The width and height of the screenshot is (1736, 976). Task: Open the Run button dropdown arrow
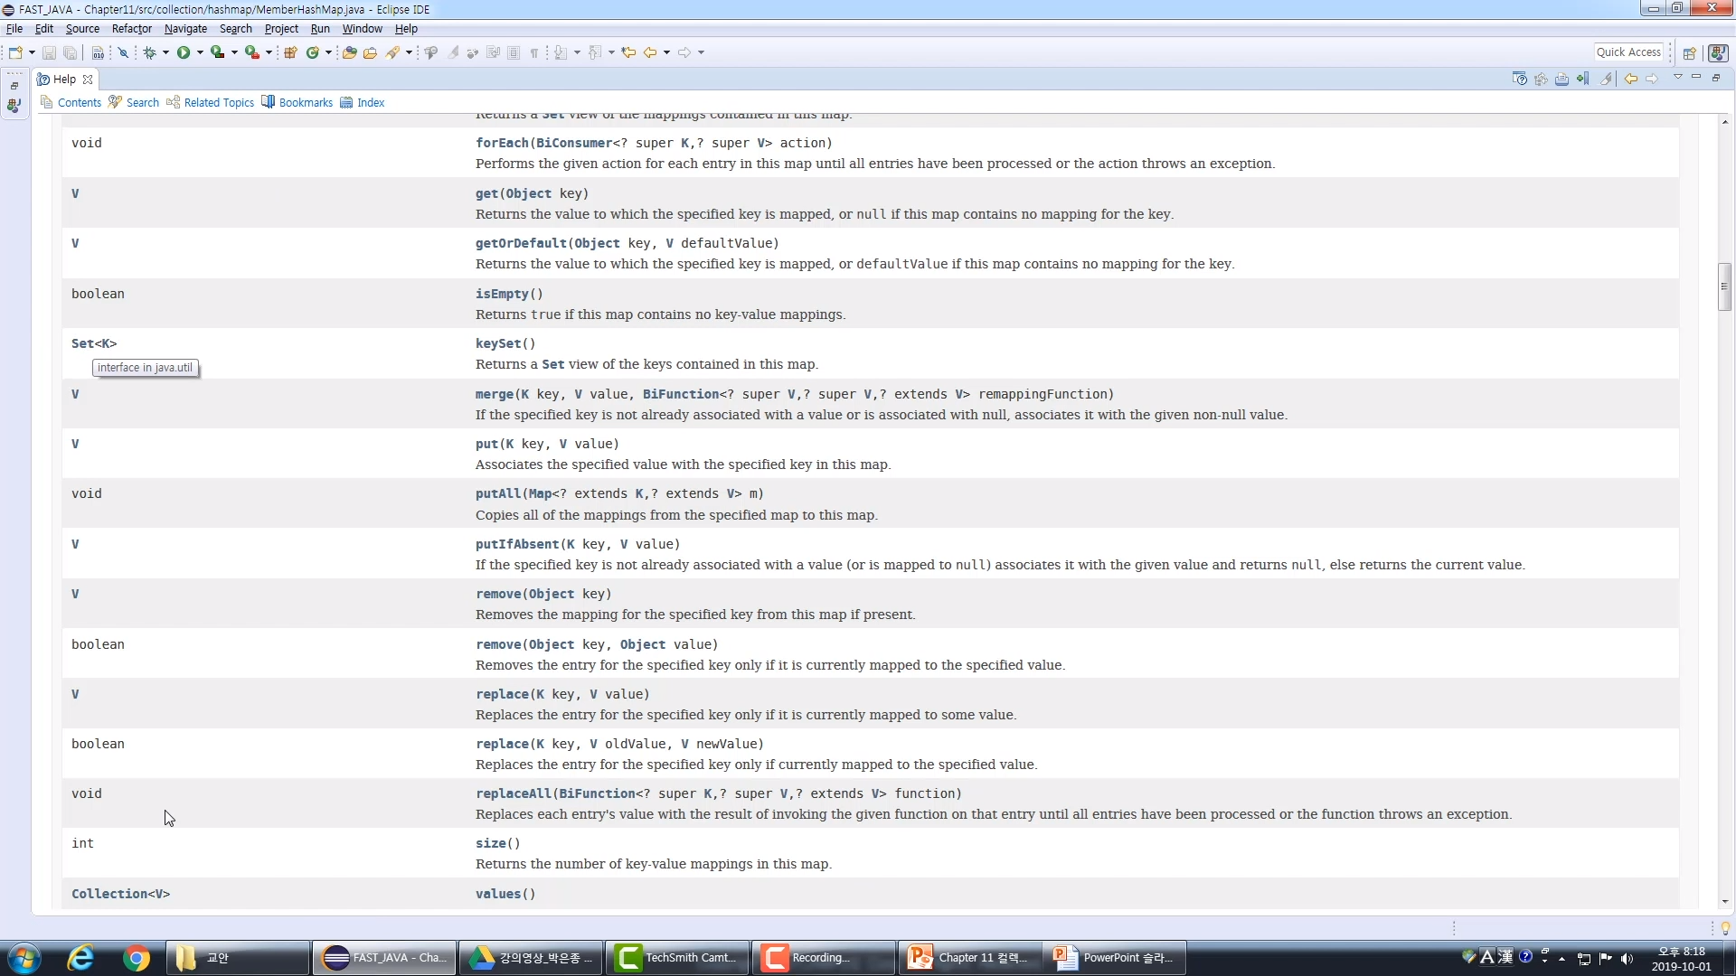pyautogui.click(x=200, y=52)
